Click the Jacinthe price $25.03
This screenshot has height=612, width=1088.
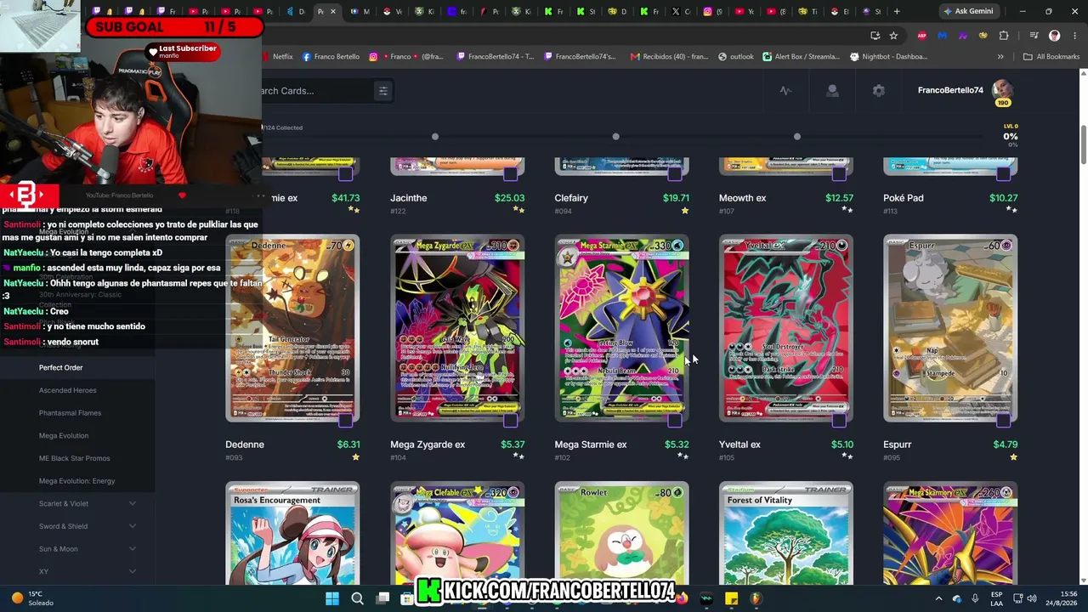(509, 198)
